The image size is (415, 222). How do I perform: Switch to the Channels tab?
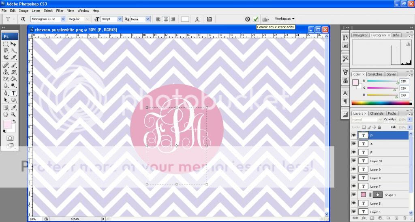[x=376, y=113]
